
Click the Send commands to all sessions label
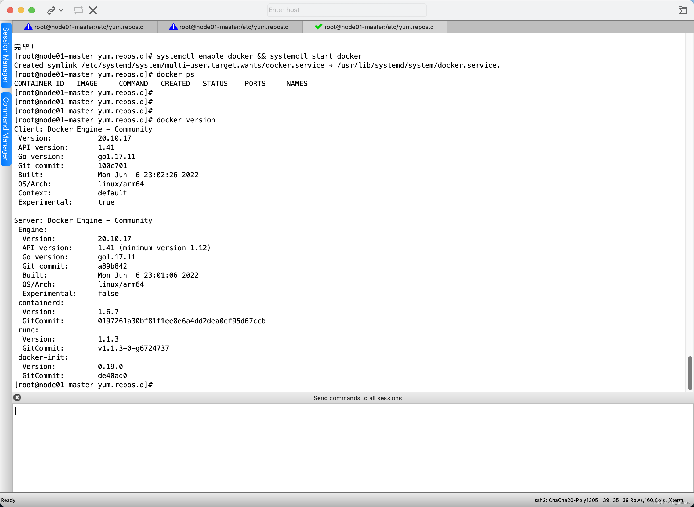pyautogui.click(x=357, y=398)
